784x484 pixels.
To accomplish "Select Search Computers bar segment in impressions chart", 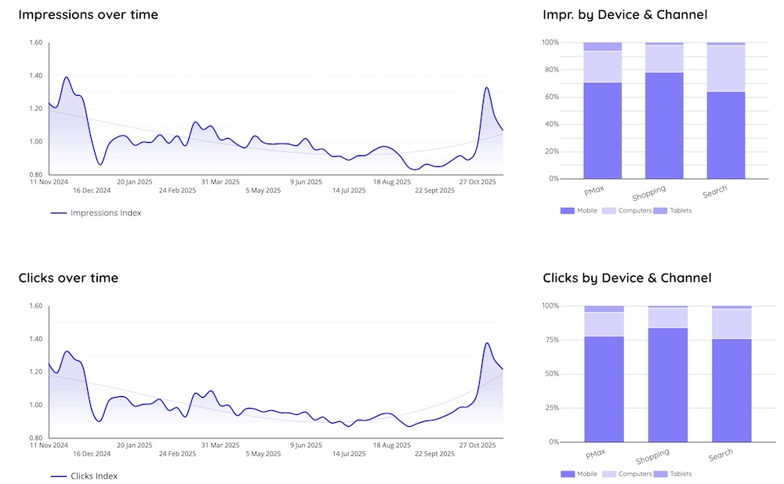I will (x=725, y=68).
